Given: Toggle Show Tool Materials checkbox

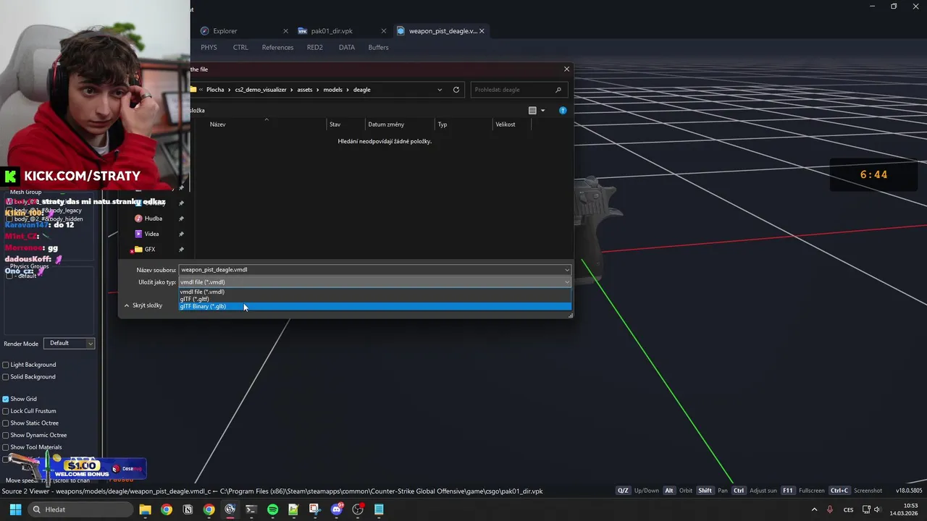Looking at the screenshot, I should [6, 447].
